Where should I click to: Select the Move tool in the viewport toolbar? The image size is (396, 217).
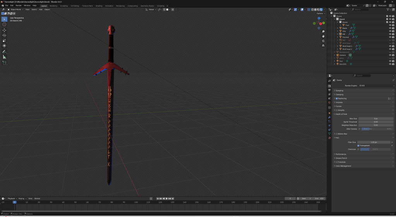(x=4, y=30)
